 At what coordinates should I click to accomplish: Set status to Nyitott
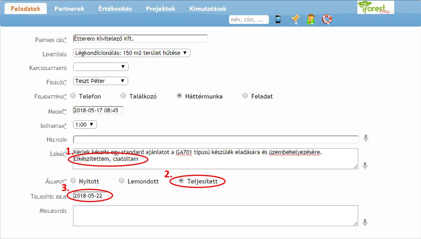click(x=73, y=181)
